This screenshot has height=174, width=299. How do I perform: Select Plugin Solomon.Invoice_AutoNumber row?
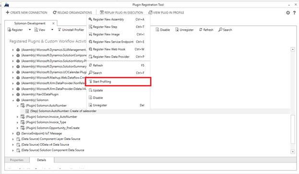(51, 116)
